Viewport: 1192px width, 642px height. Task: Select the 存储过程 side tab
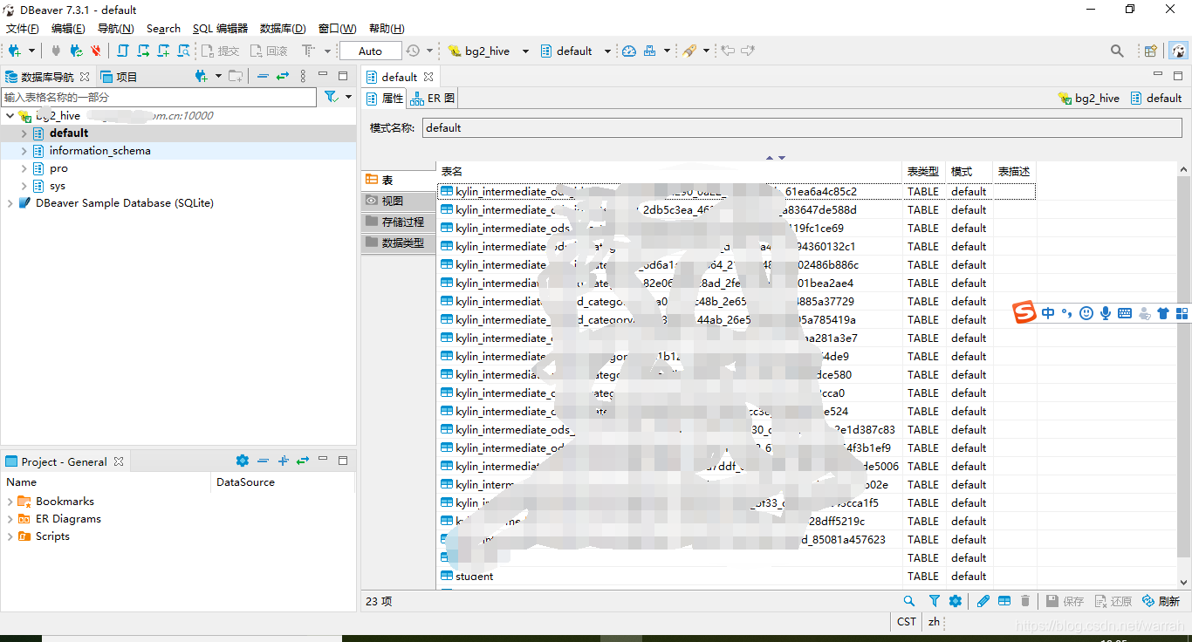point(398,222)
